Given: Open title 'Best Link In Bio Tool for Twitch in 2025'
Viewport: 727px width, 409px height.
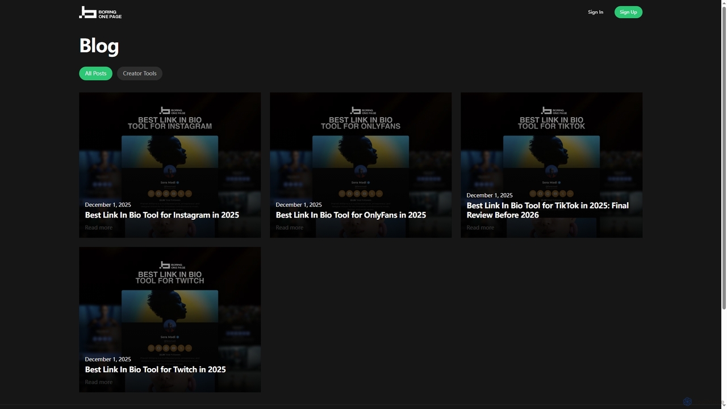Looking at the screenshot, I should click(x=155, y=369).
